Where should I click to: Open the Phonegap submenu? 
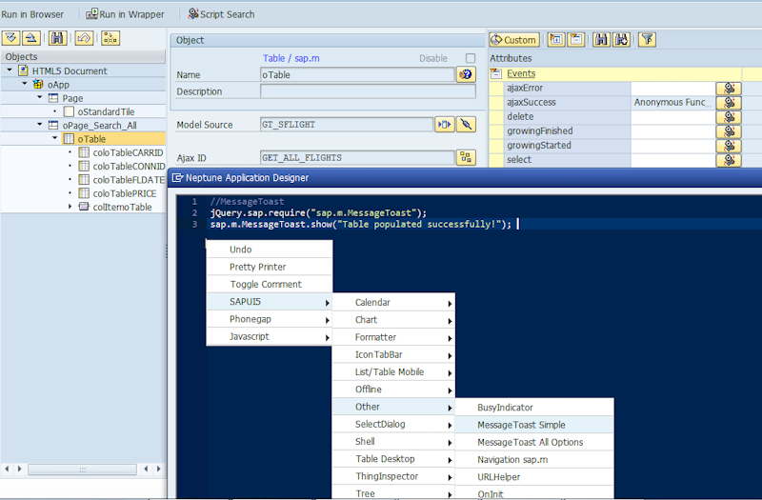(270, 319)
